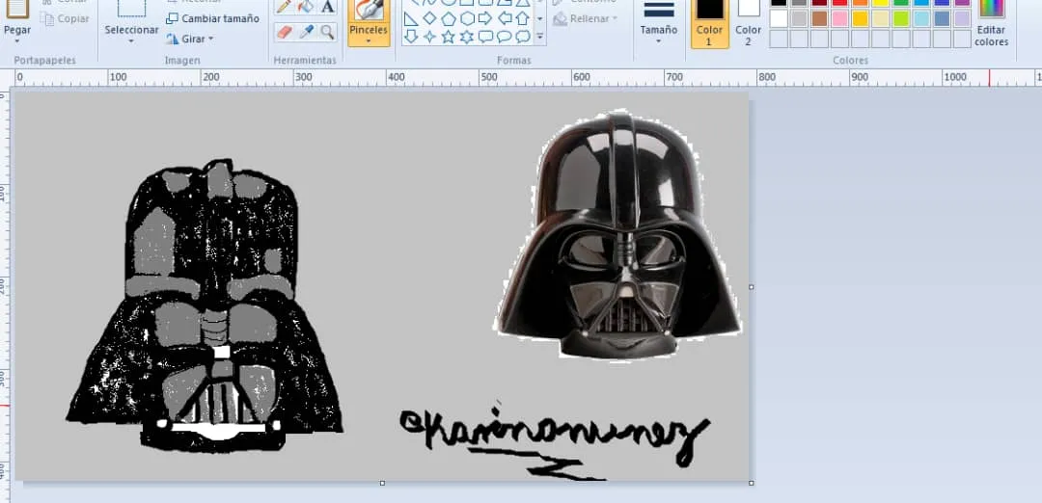Image resolution: width=1042 pixels, height=503 pixels.
Task: Open the Pegar dropdown arrow
Action: pos(17,41)
